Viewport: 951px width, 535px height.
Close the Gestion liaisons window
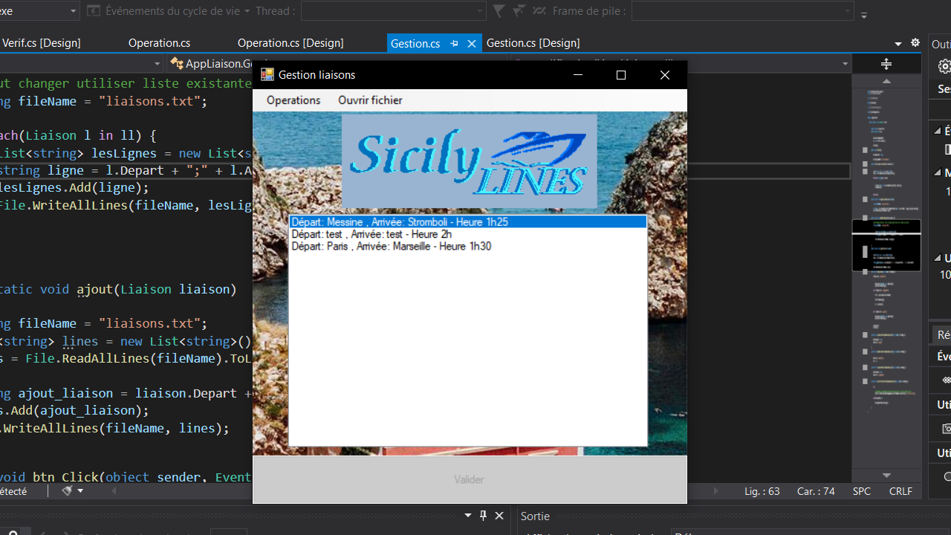click(x=665, y=74)
